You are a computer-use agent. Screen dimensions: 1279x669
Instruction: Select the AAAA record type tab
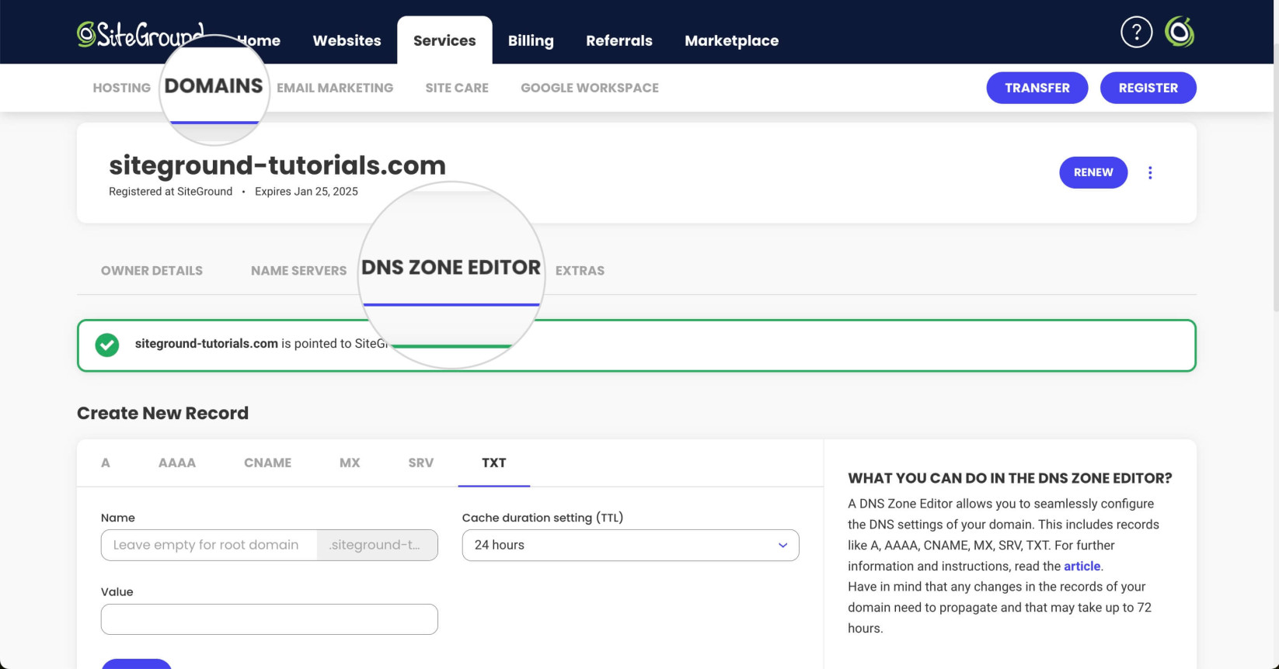[x=177, y=463]
